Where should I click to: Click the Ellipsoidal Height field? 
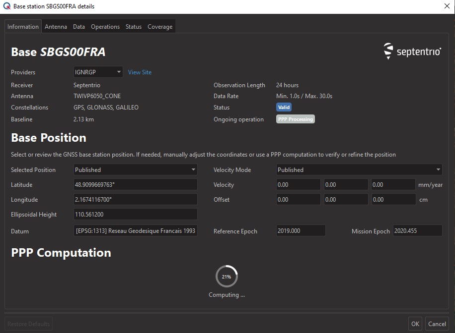click(135, 215)
